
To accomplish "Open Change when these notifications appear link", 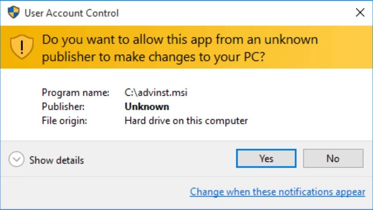I will (x=277, y=192).
